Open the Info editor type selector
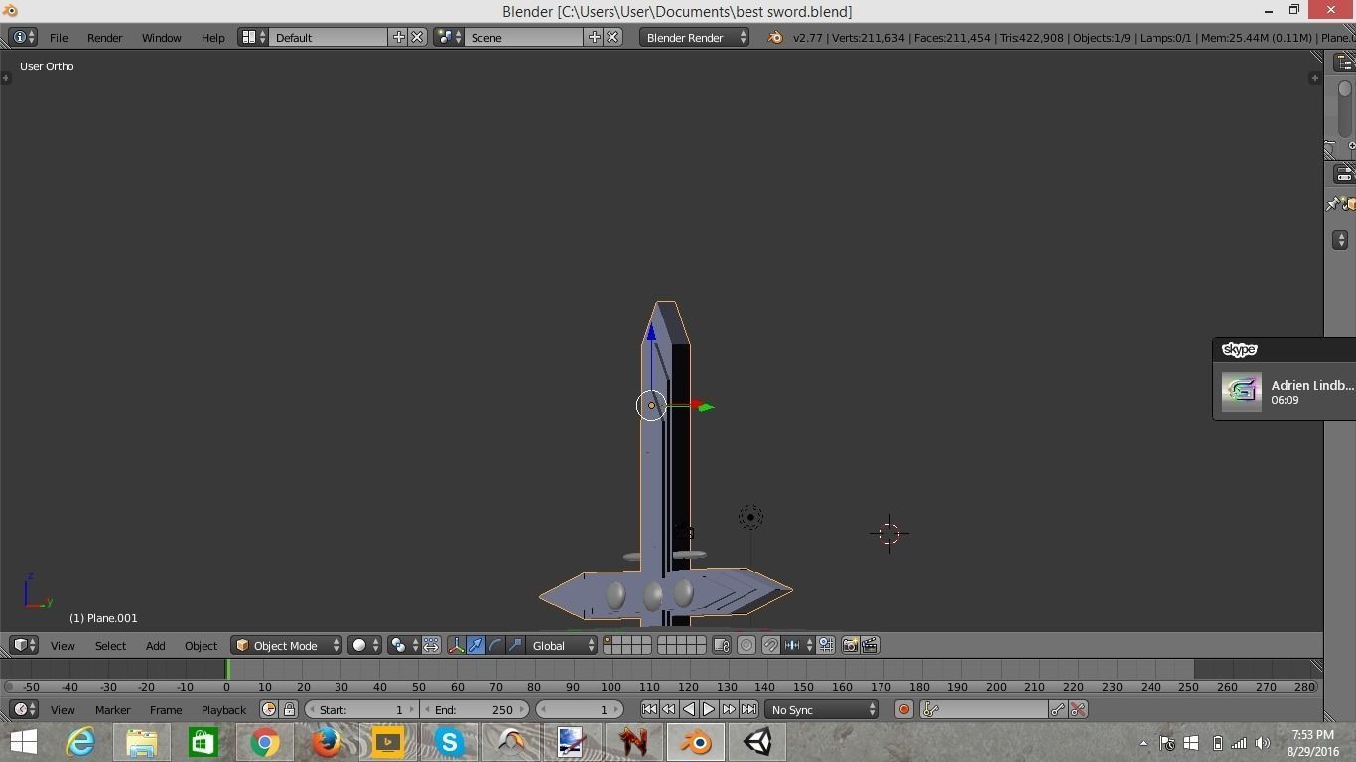Screen dimensions: 1356x762 coord(23,37)
